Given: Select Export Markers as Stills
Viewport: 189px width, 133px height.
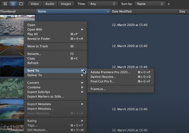Looking at the screenshot, I should point(45,96).
